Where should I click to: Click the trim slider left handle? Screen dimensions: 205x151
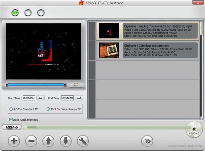[7, 85]
